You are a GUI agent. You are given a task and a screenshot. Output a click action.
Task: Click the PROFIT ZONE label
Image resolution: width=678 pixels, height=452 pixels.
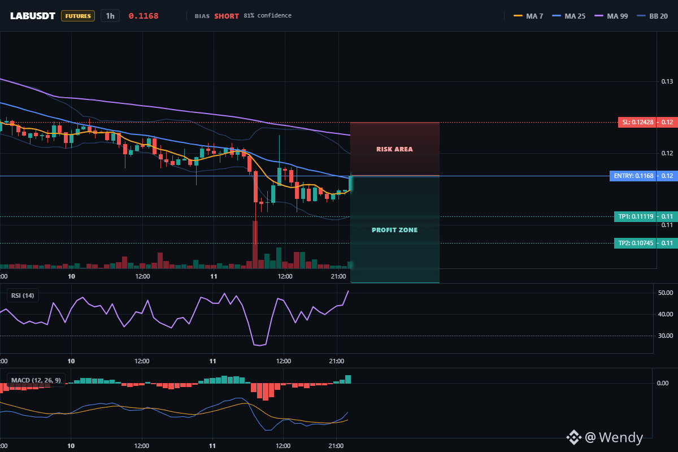tap(394, 230)
